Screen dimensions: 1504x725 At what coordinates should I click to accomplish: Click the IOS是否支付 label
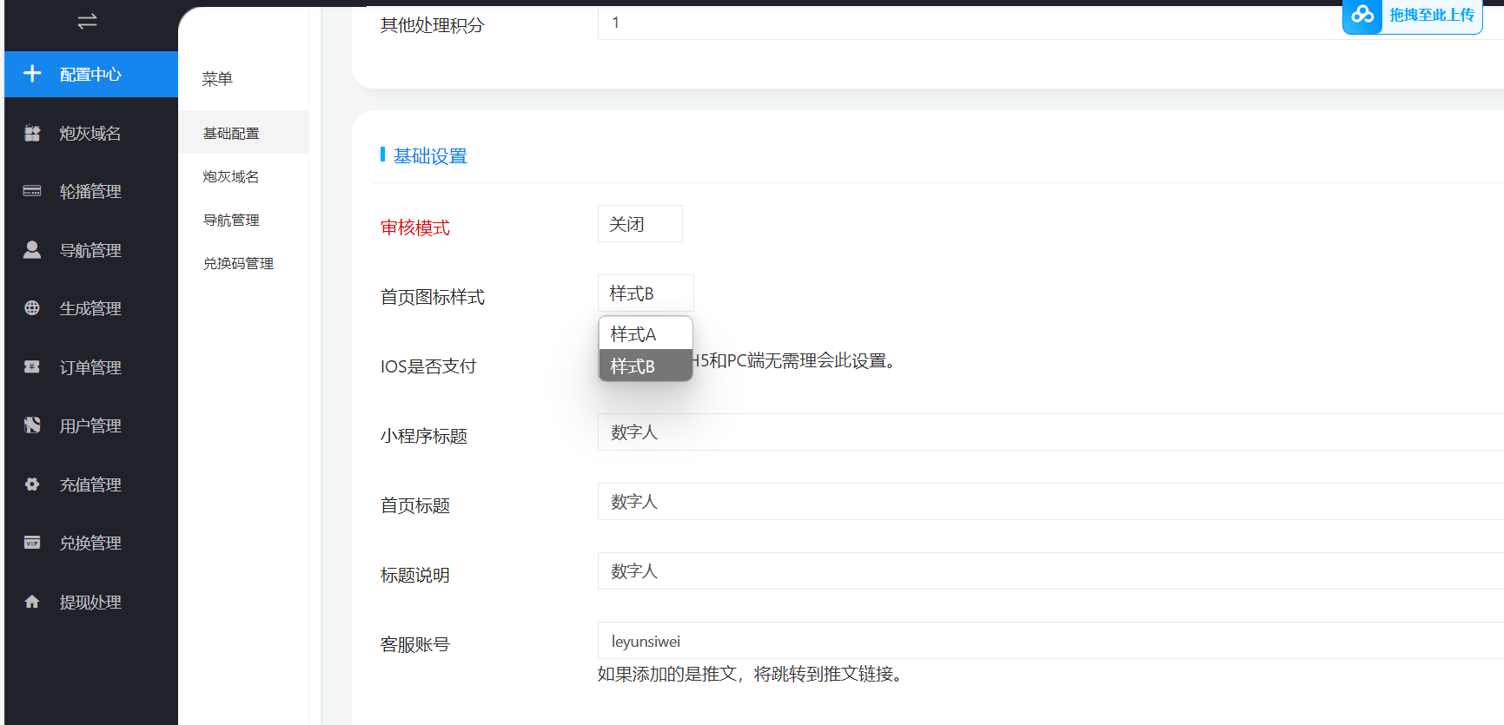pyautogui.click(x=428, y=366)
